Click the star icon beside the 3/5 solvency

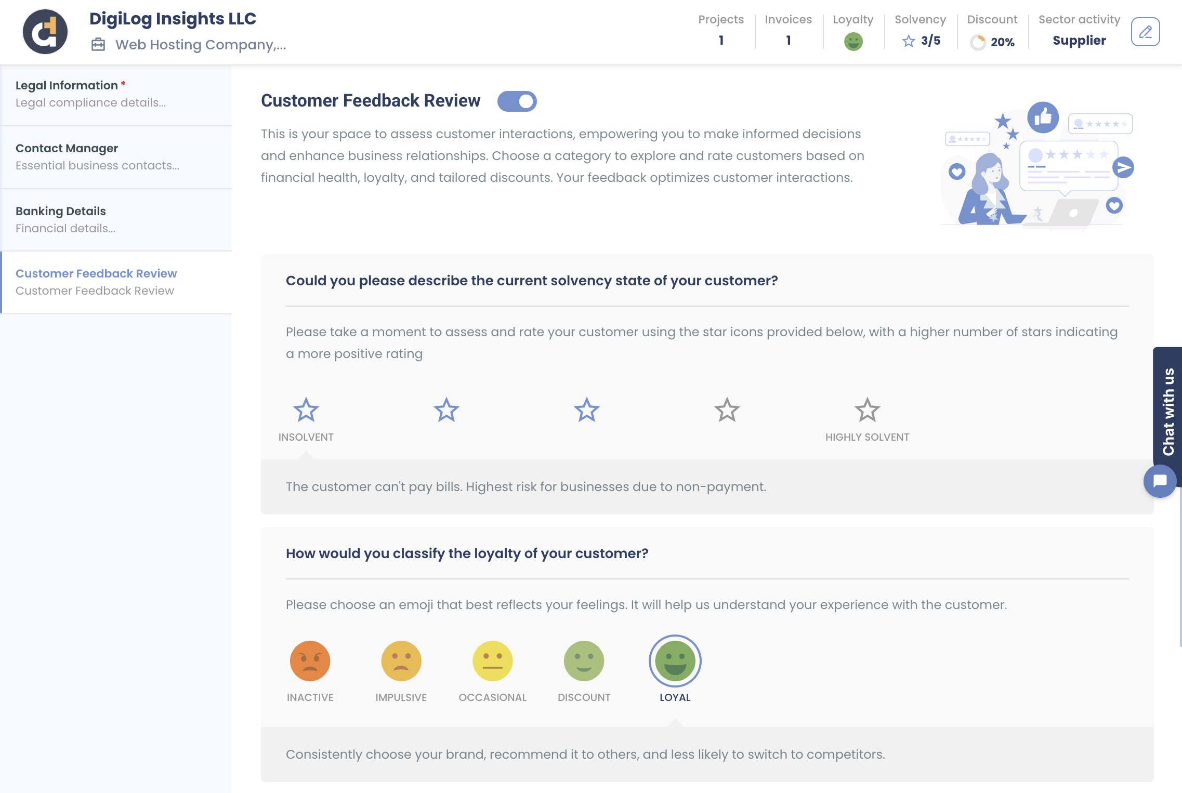pos(909,41)
